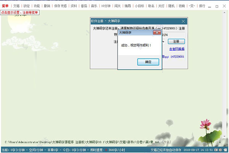229x153 pixels.
Task: Click the 2018-09-17 14:13:51 timestamp
Action: coord(198,150)
